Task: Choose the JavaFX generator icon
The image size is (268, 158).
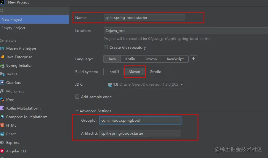Action: [2, 74]
